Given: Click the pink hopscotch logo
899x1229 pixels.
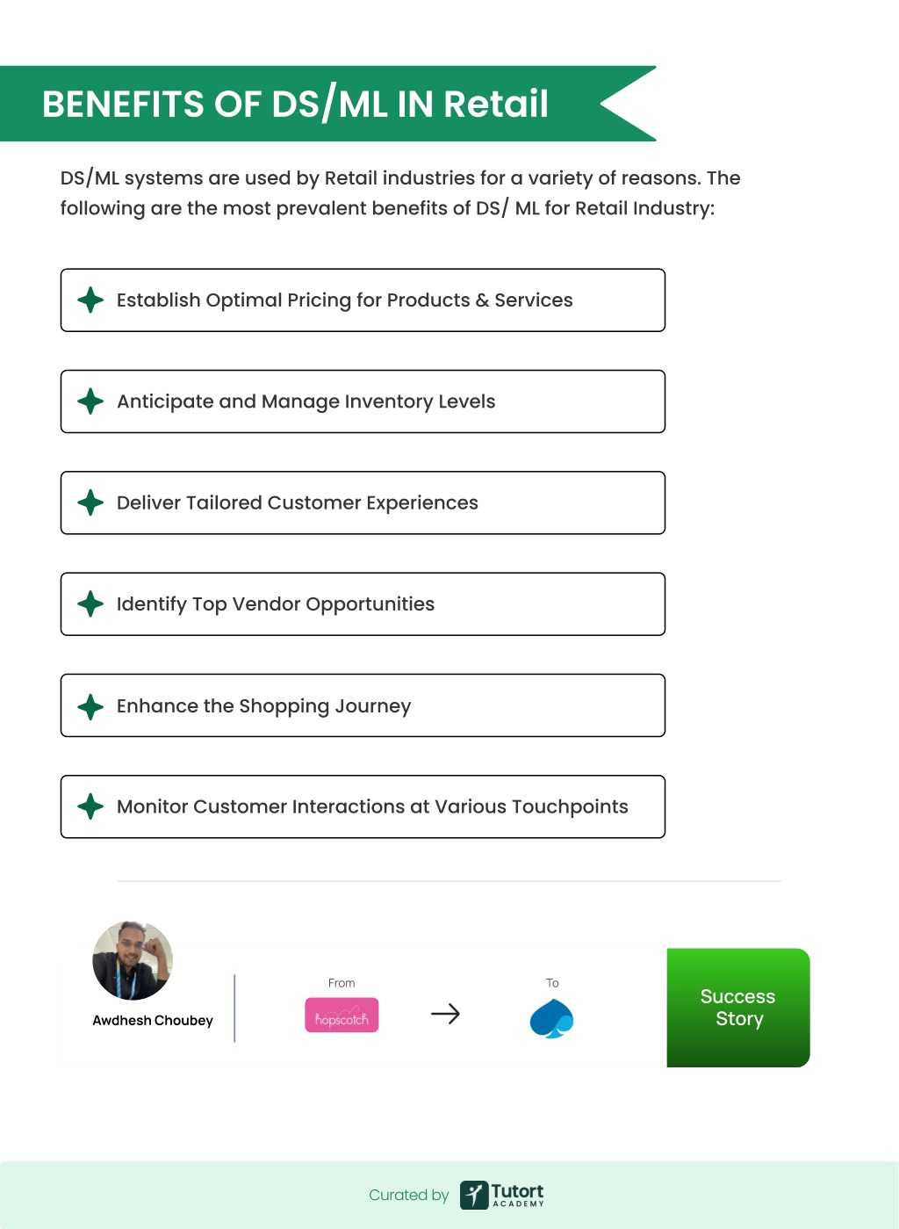Looking at the screenshot, I should 342,1015.
